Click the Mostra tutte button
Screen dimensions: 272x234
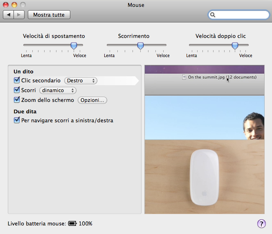pyautogui.click(x=49, y=15)
